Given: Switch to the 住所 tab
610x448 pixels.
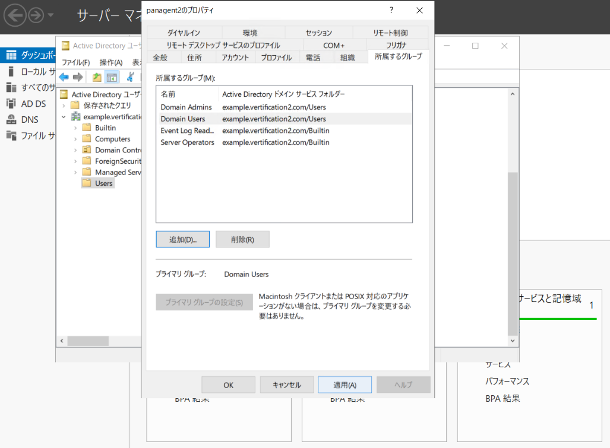Looking at the screenshot, I should tap(194, 58).
